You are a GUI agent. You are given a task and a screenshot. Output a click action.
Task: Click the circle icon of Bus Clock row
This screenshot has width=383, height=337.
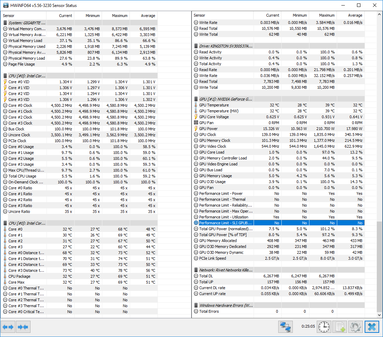(x=5, y=129)
